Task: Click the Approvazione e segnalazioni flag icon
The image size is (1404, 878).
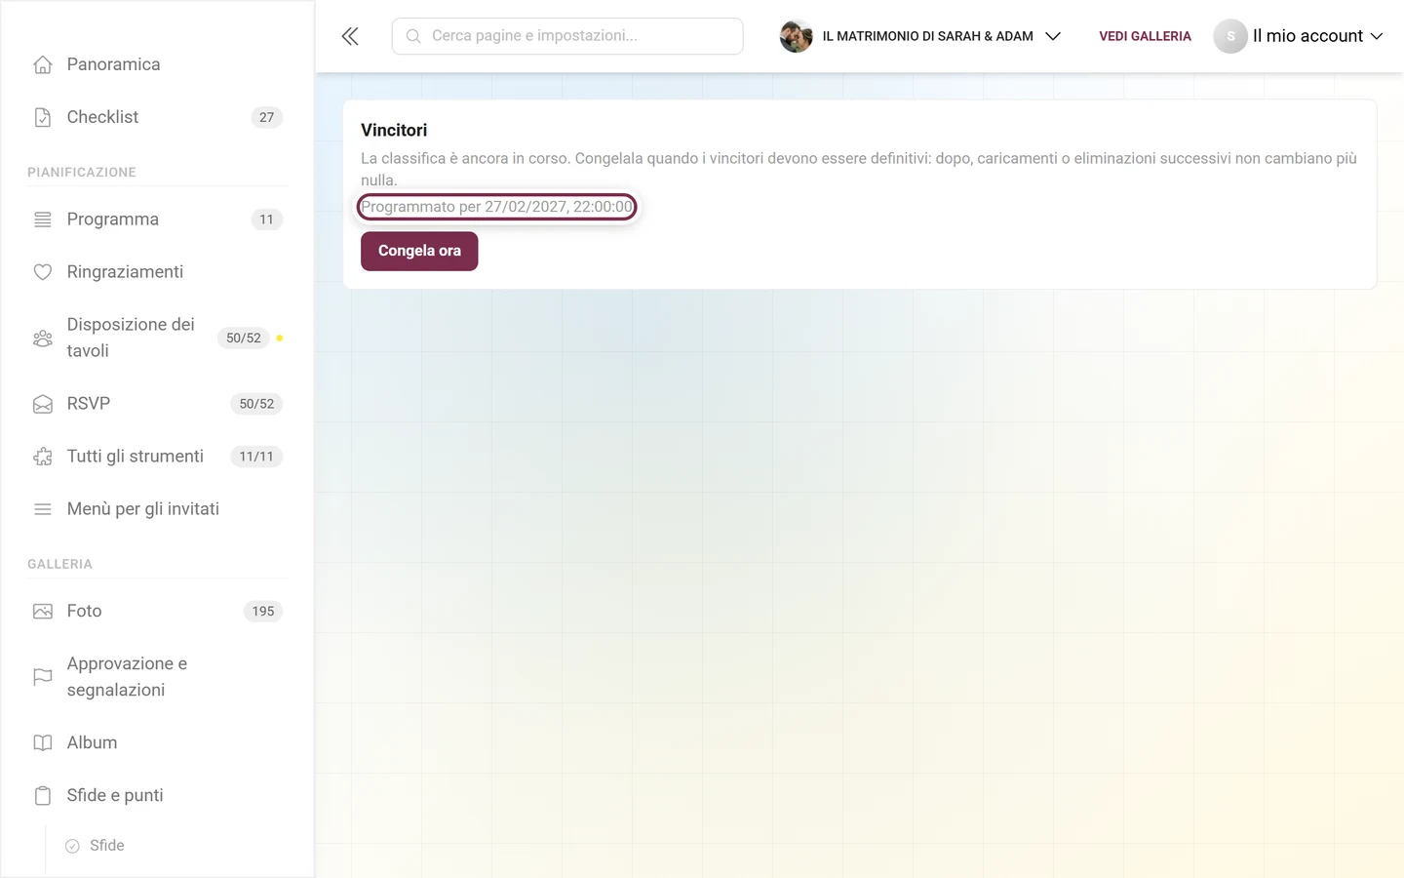Action: pyautogui.click(x=43, y=677)
